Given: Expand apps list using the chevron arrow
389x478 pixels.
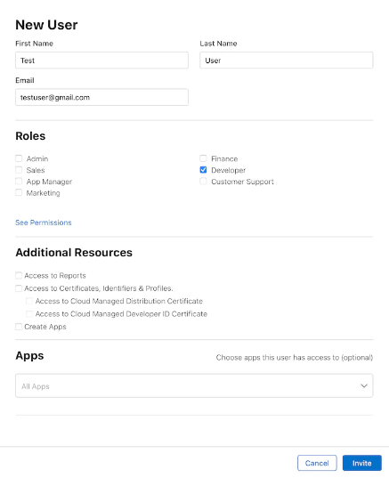Looking at the screenshot, I should 364,386.
